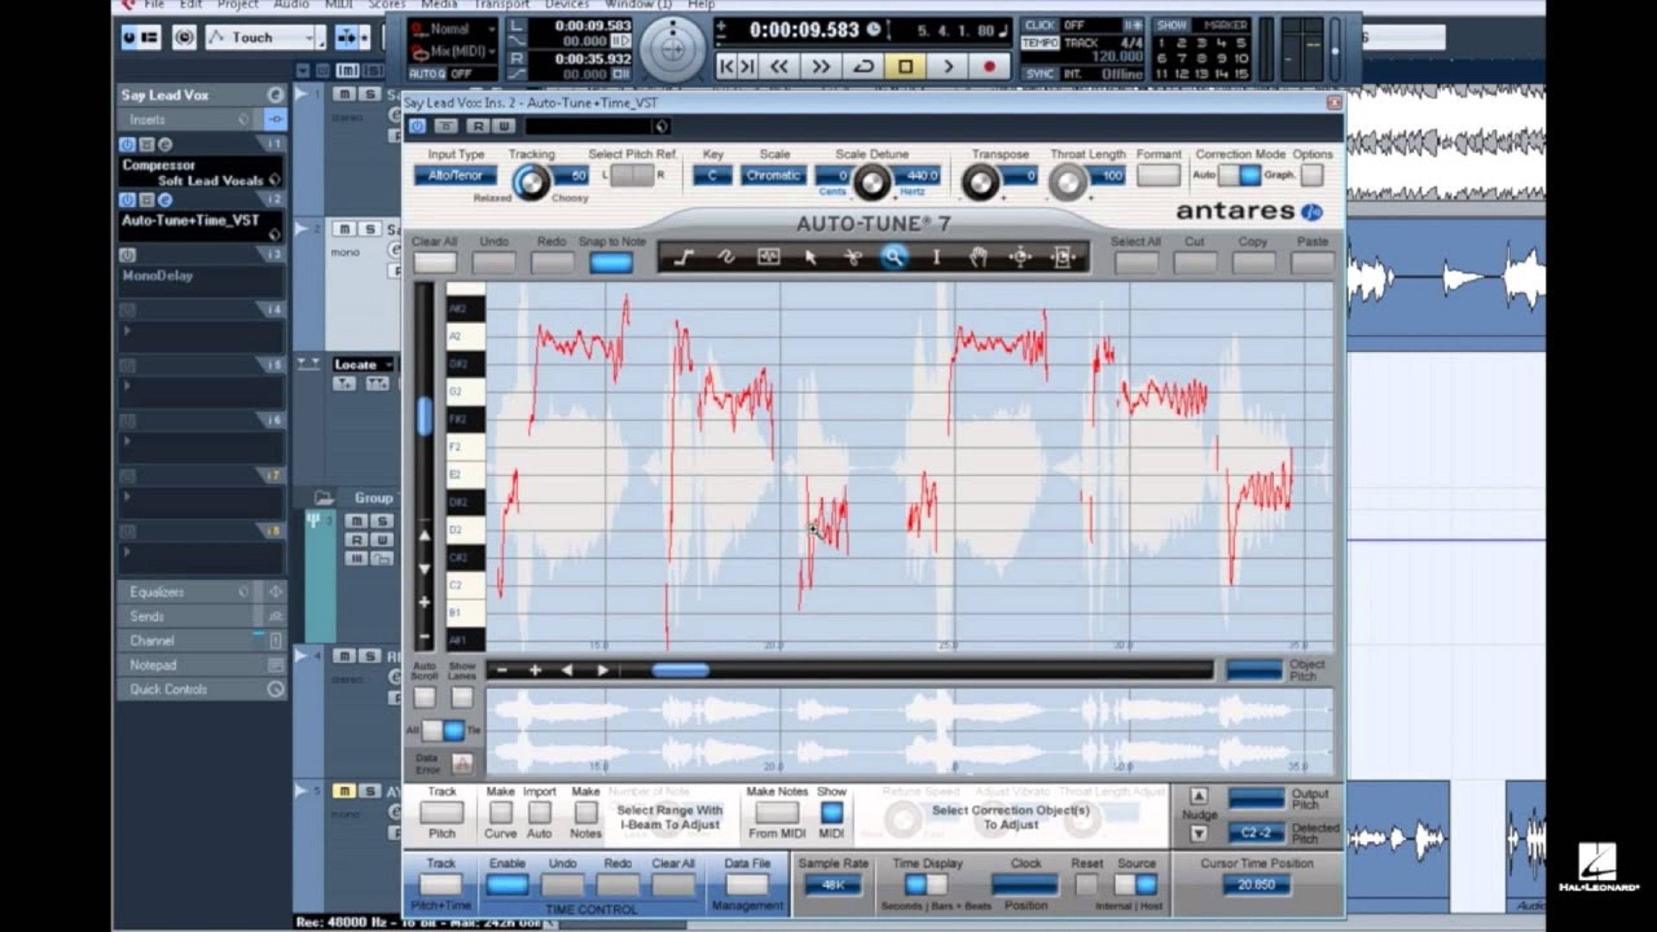1657x932 pixels.
Task: Click the Options button in Auto-Tune
Action: point(1312,175)
